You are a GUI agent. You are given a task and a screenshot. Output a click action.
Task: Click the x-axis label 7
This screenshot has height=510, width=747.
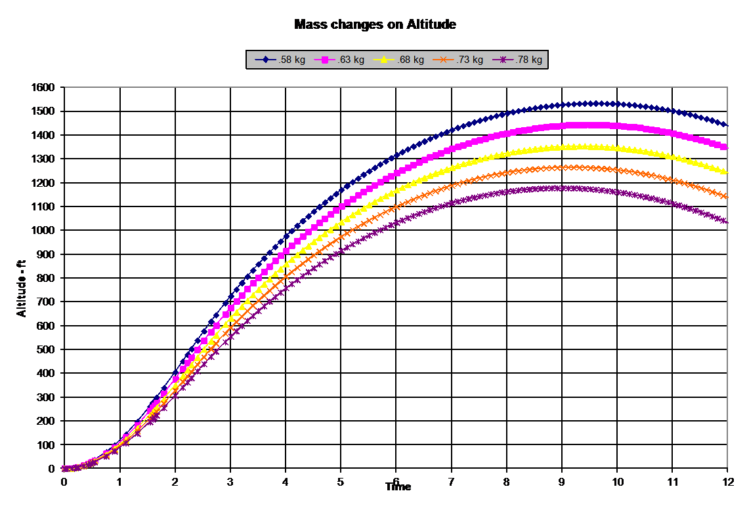tap(451, 482)
